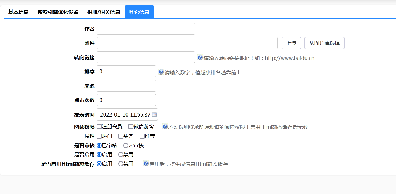Screen dimensions: 396x194
Task: Click the hint text 请输入数字，值越小排名越靠前！
Action: point(202,72)
